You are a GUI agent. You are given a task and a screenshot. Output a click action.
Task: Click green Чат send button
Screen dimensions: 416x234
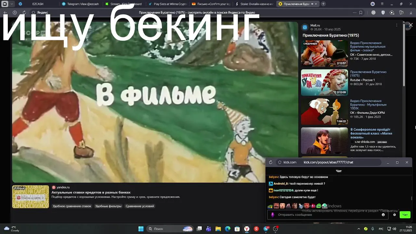405,215
